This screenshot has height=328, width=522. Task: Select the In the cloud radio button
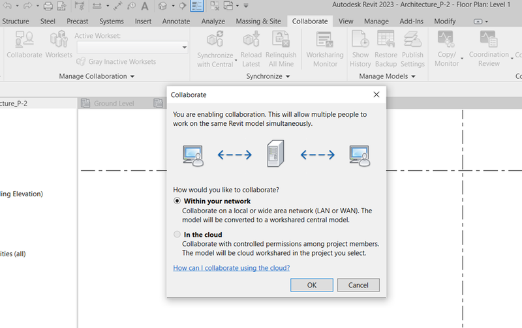click(177, 234)
